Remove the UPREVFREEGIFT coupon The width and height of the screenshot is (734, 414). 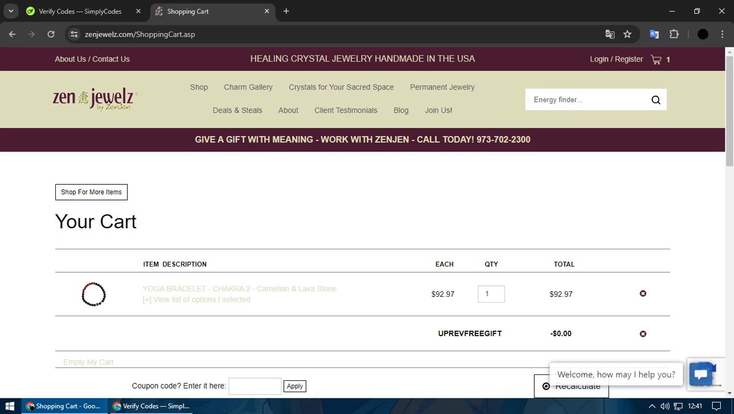coord(643,334)
